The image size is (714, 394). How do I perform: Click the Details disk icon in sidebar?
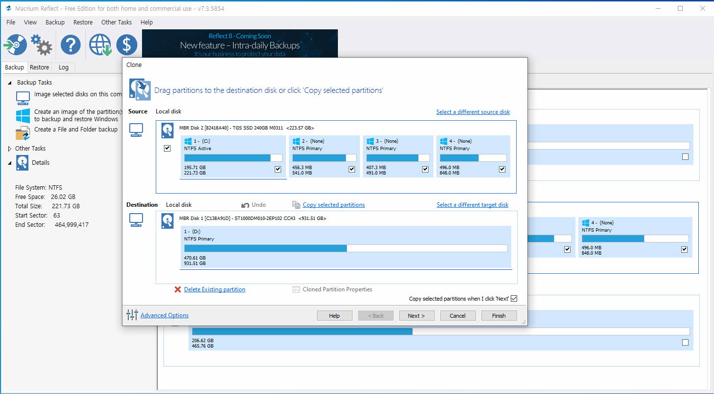pyautogui.click(x=23, y=162)
